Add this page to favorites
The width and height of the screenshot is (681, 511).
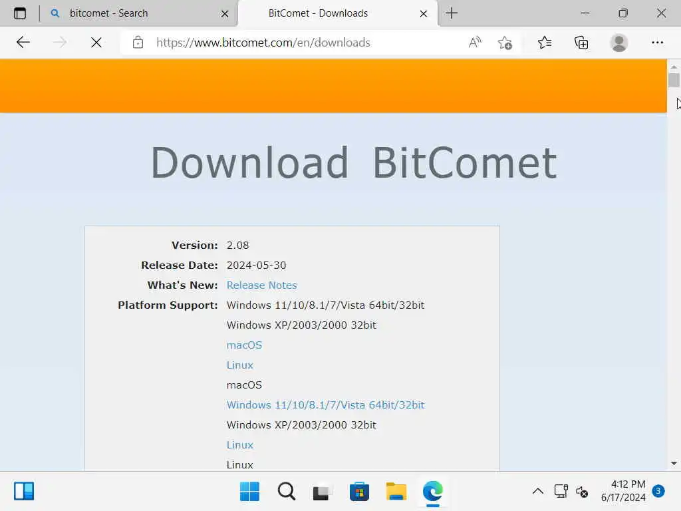505,43
